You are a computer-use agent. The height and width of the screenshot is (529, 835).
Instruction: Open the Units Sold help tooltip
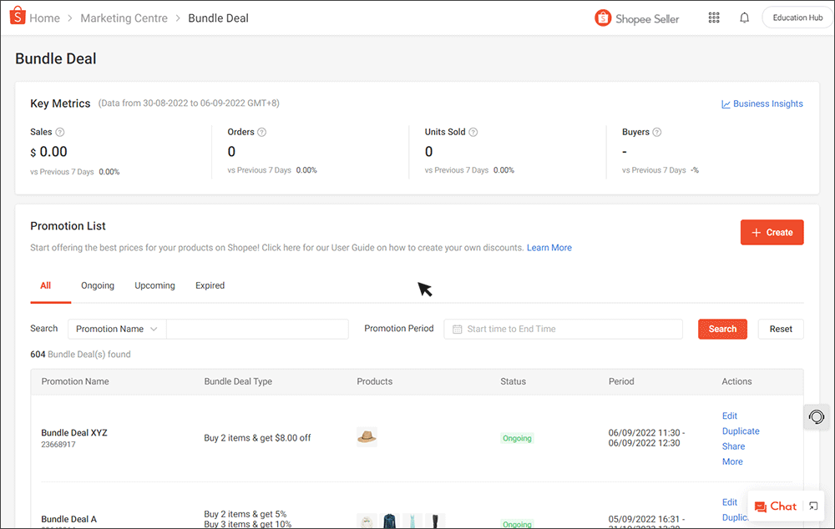coord(473,132)
